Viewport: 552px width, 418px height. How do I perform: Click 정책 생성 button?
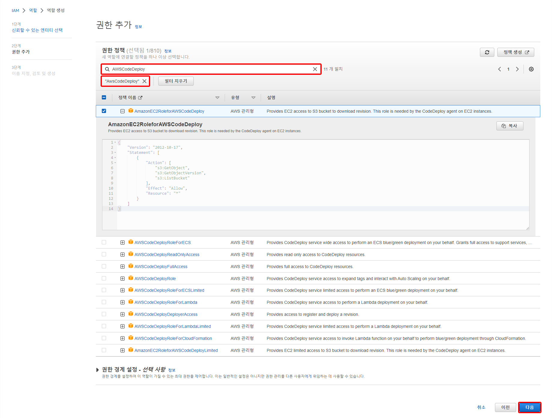516,52
